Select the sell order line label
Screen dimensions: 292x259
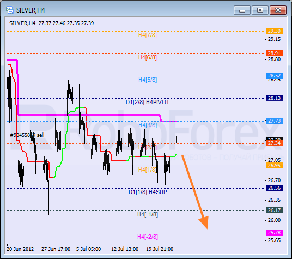pyautogui.click(x=27, y=135)
